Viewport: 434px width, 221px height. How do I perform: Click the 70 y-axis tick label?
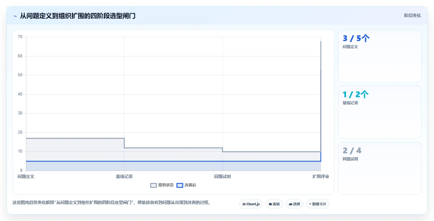point(20,37)
